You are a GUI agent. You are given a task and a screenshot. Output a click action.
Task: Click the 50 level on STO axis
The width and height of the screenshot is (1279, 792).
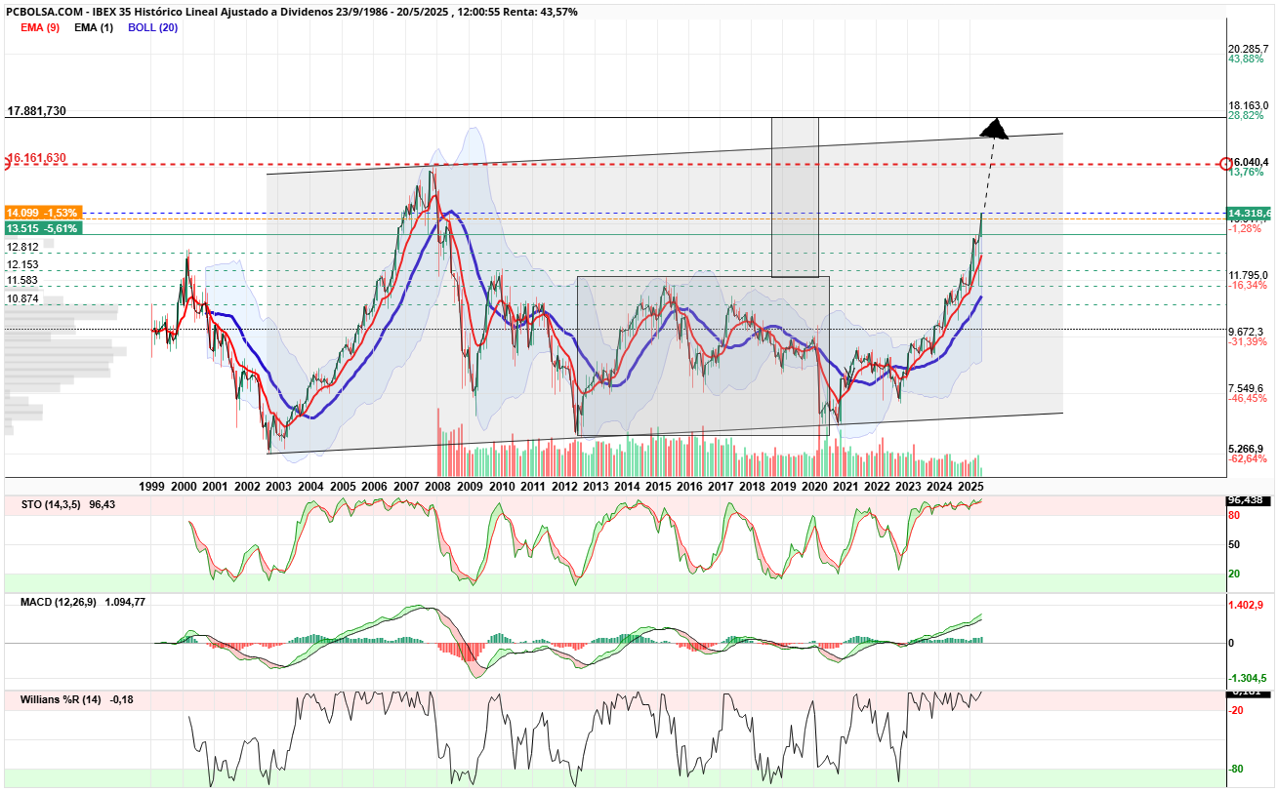(x=1234, y=544)
